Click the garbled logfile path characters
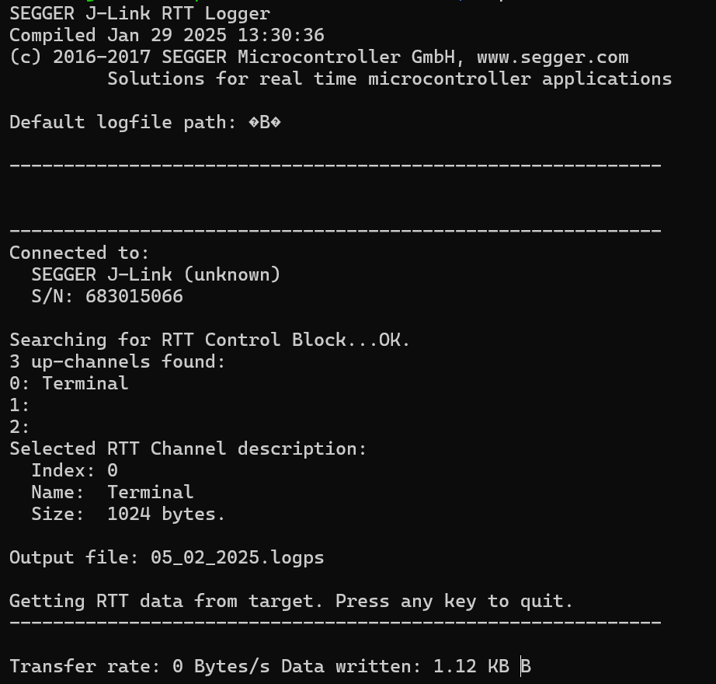This screenshot has height=684, width=716. coord(265,123)
